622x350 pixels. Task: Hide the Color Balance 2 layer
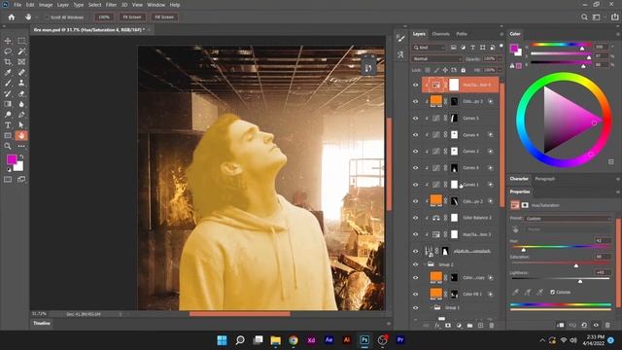click(x=415, y=218)
